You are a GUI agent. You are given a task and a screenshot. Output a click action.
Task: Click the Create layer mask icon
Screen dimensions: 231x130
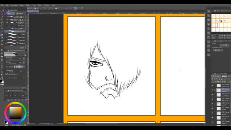(x=225, y=82)
